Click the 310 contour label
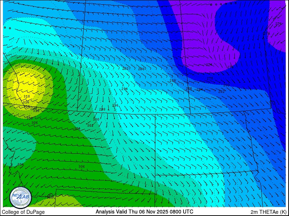This screenshot has height=216, width=289. click(36, 111)
